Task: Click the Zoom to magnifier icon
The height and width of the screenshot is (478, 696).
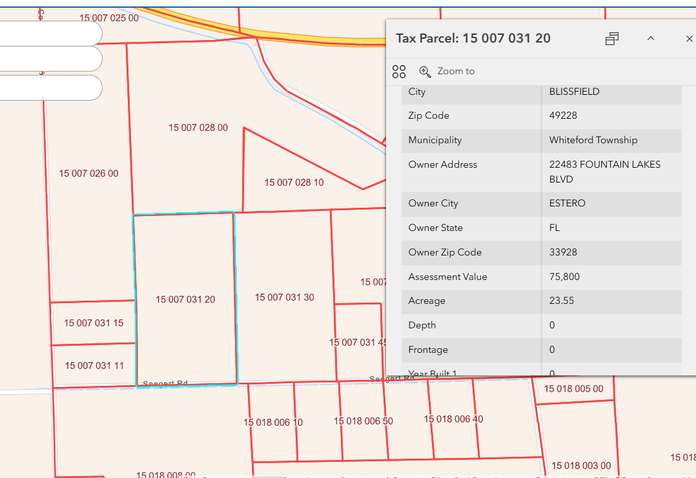Action: [425, 71]
